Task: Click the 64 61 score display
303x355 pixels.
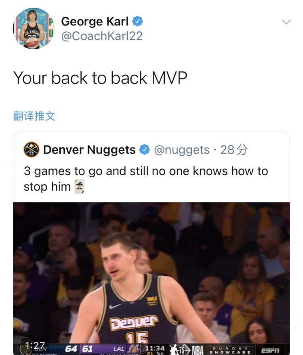Action: coord(79,349)
